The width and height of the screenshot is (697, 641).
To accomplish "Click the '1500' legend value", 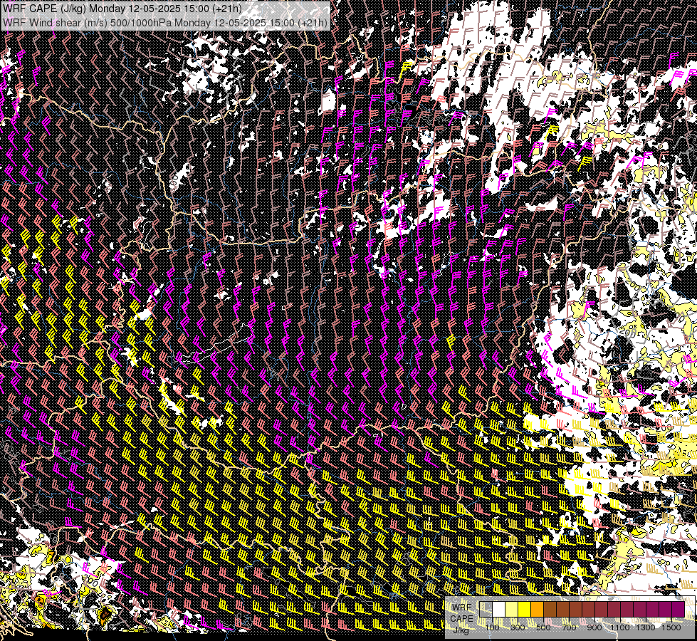I will click(671, 627).
